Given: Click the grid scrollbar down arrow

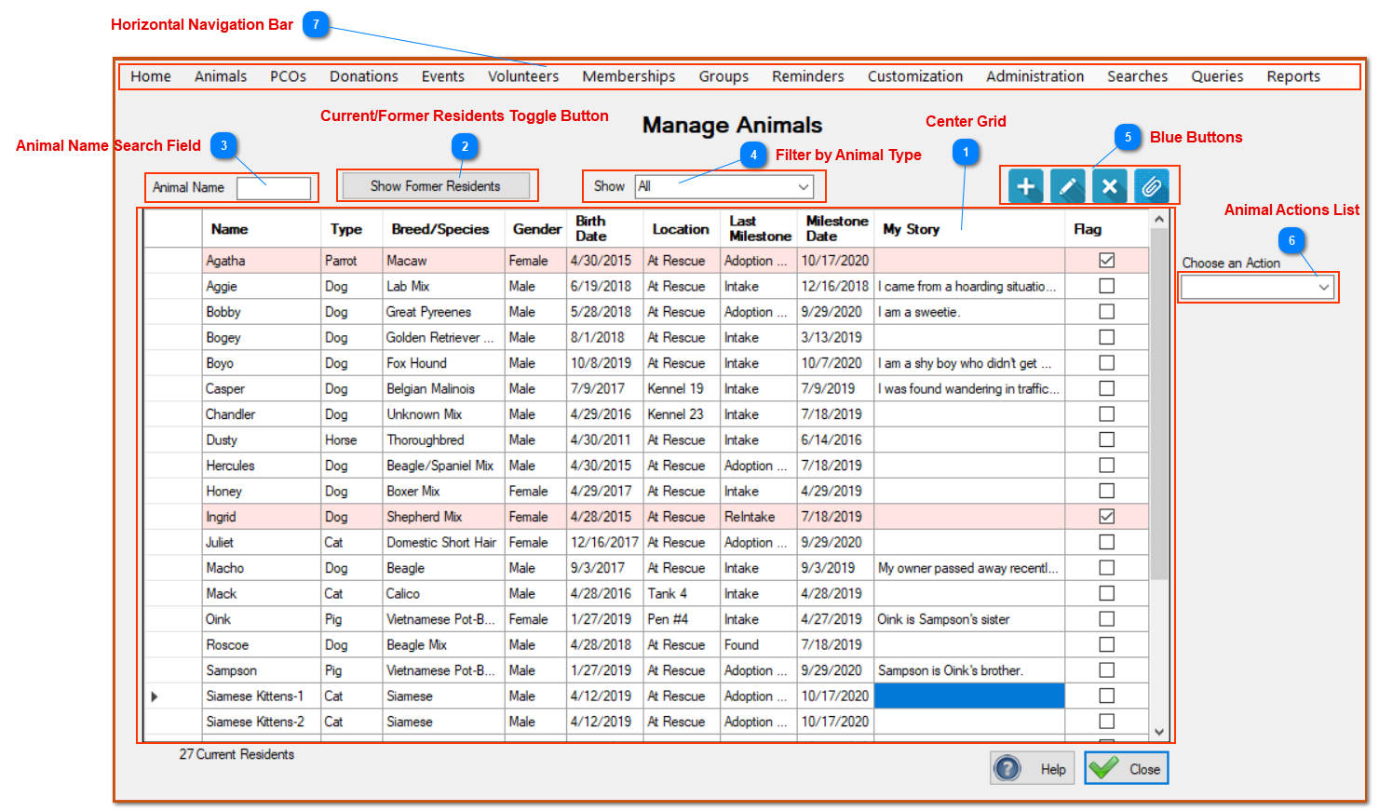Looking at the screenshot, I should coord(1159,732).
